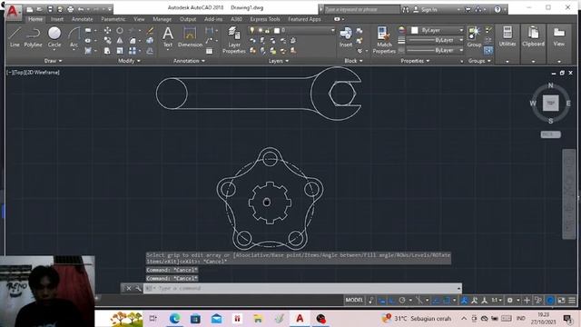Screen dimensions: 581x327
Task: Open the Annotate ribbon tab
Action: point(83,19)
